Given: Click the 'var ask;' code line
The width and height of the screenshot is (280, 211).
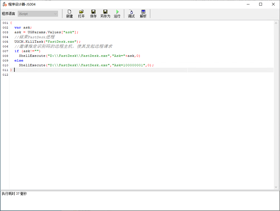Looking at the screenshot, I should pos(23,27).
